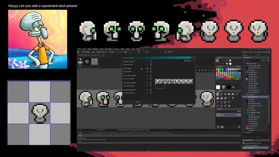Open the Build menu

pos(89,49)
